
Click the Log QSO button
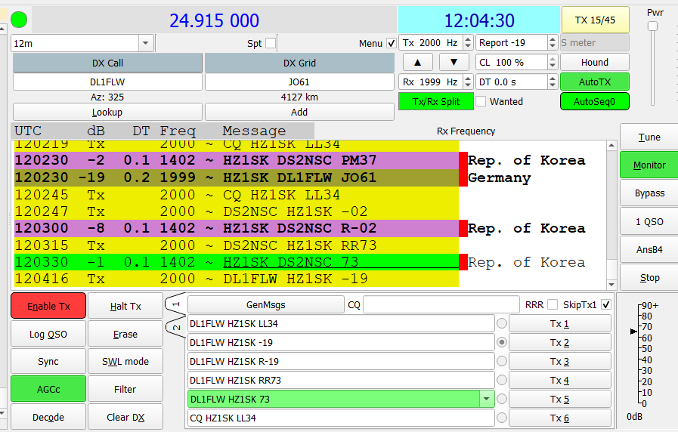pos(48,334)
